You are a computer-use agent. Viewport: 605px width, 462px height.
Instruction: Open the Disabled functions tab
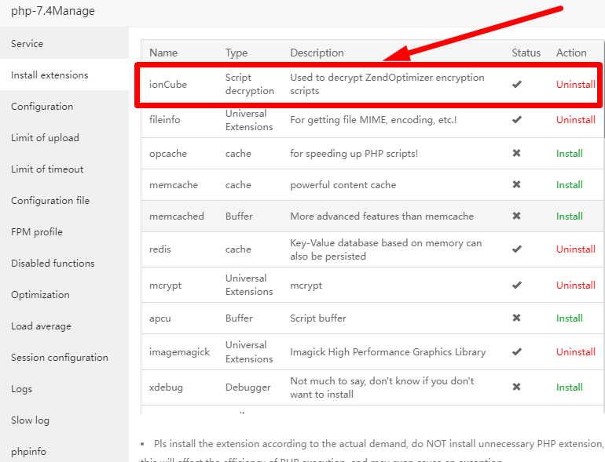point(53,264)
